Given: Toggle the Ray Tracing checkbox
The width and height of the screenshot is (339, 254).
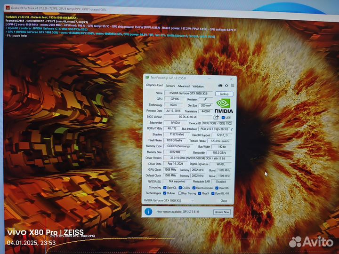Looking at the screenshot, I should point(180,193).
